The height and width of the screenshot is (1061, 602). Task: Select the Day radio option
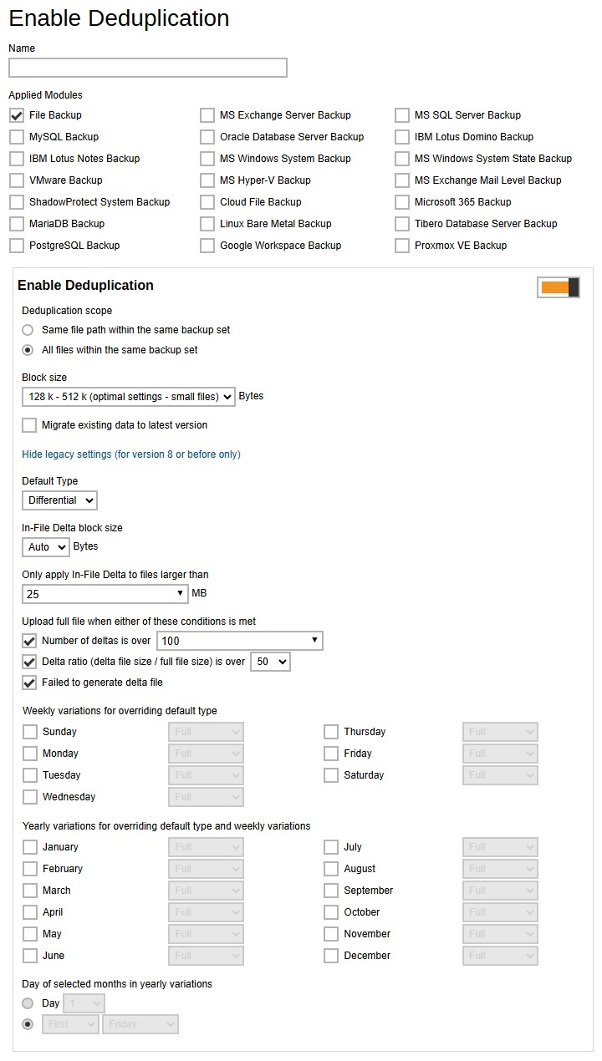28,1003
